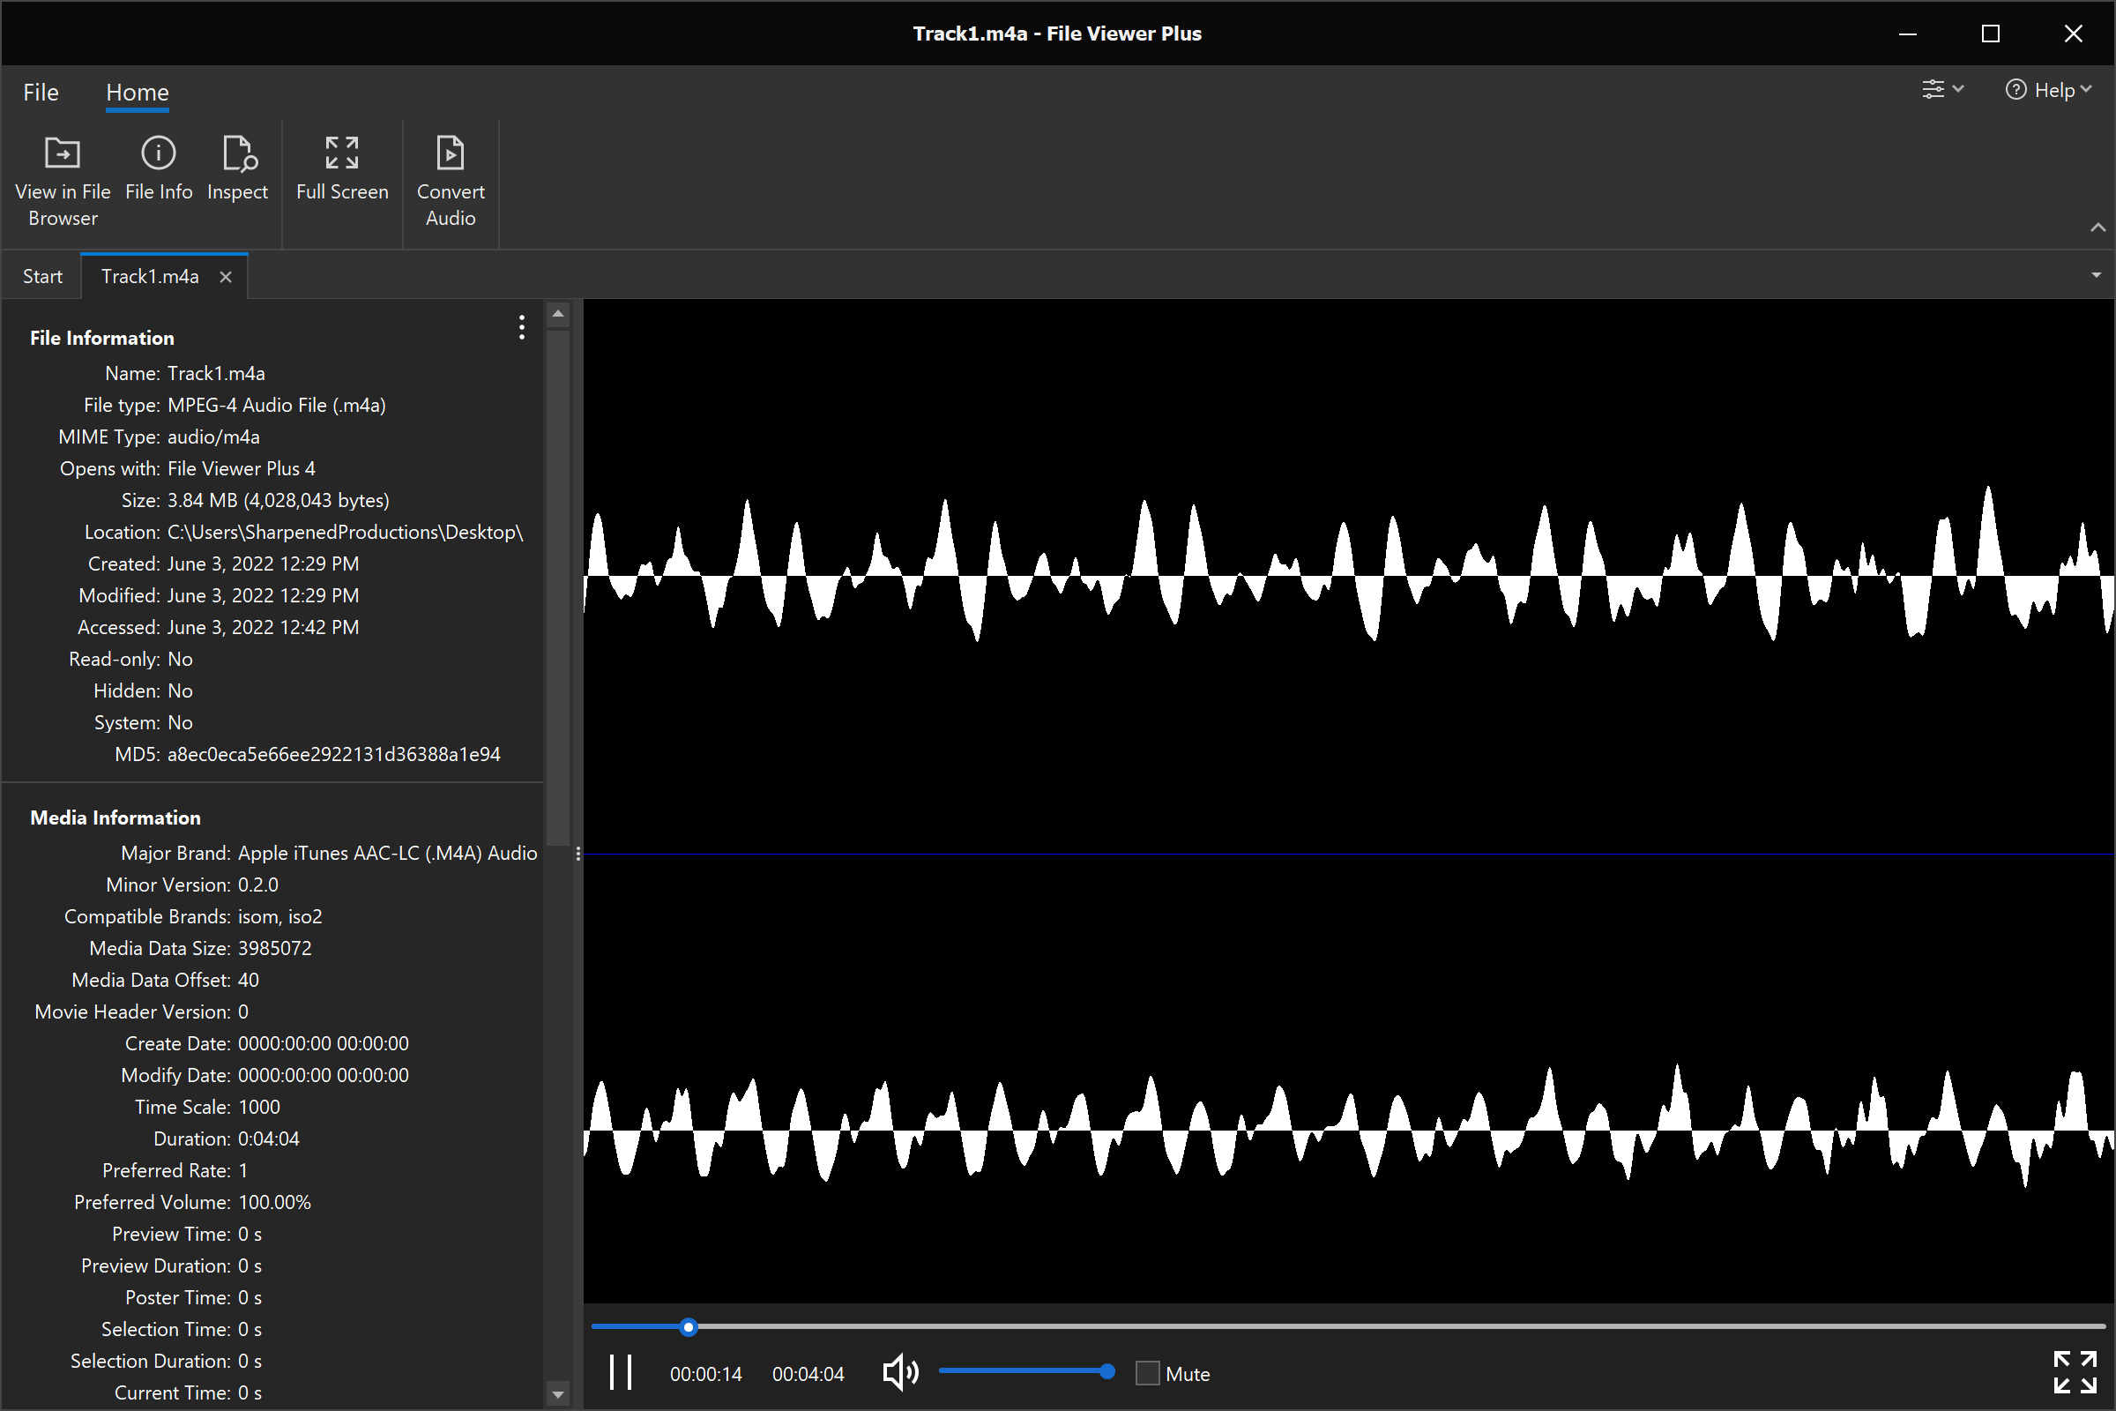Expand the settings dropdown in toolbar
2116x1411 pixels.
click(1941, 92)
